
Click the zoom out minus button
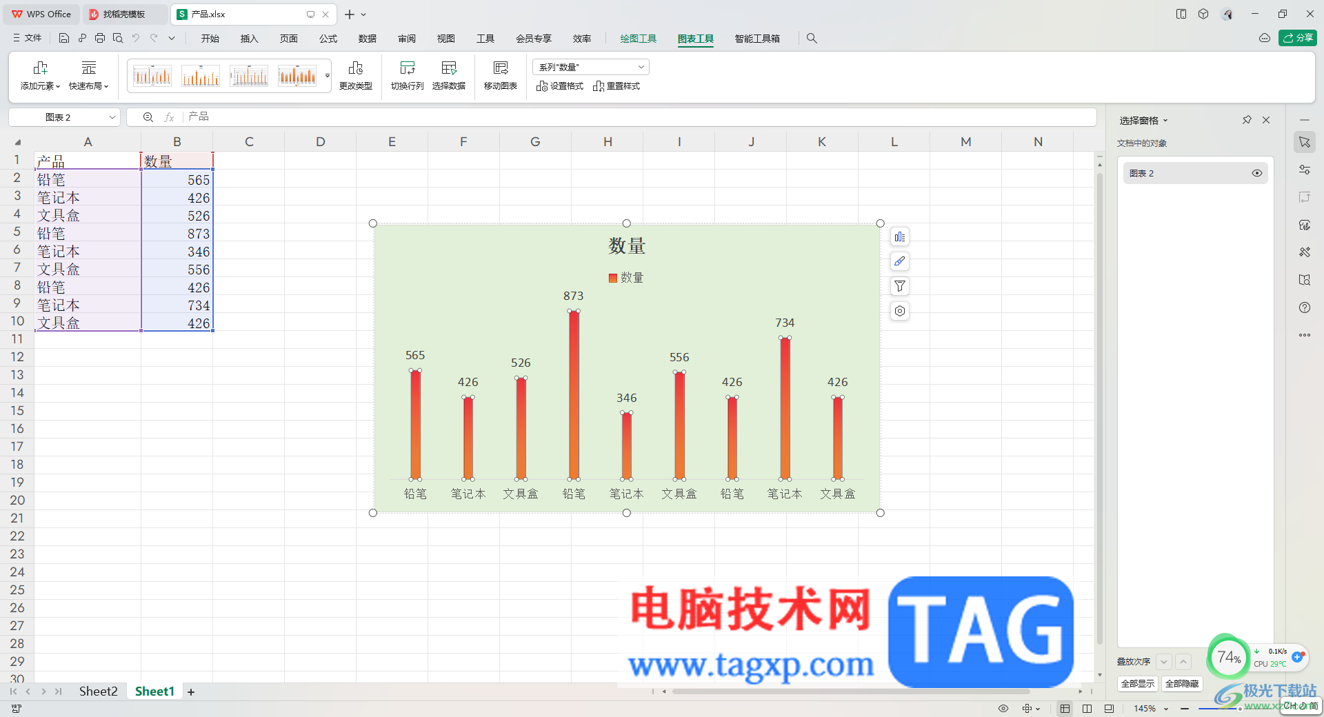pyautogui.click(x=1185, y=709)
